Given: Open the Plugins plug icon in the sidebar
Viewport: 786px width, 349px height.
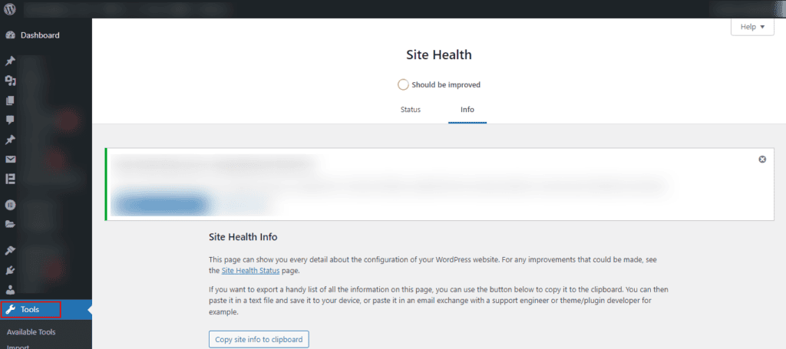Looking at the screenshot, I should coord(11,270).
